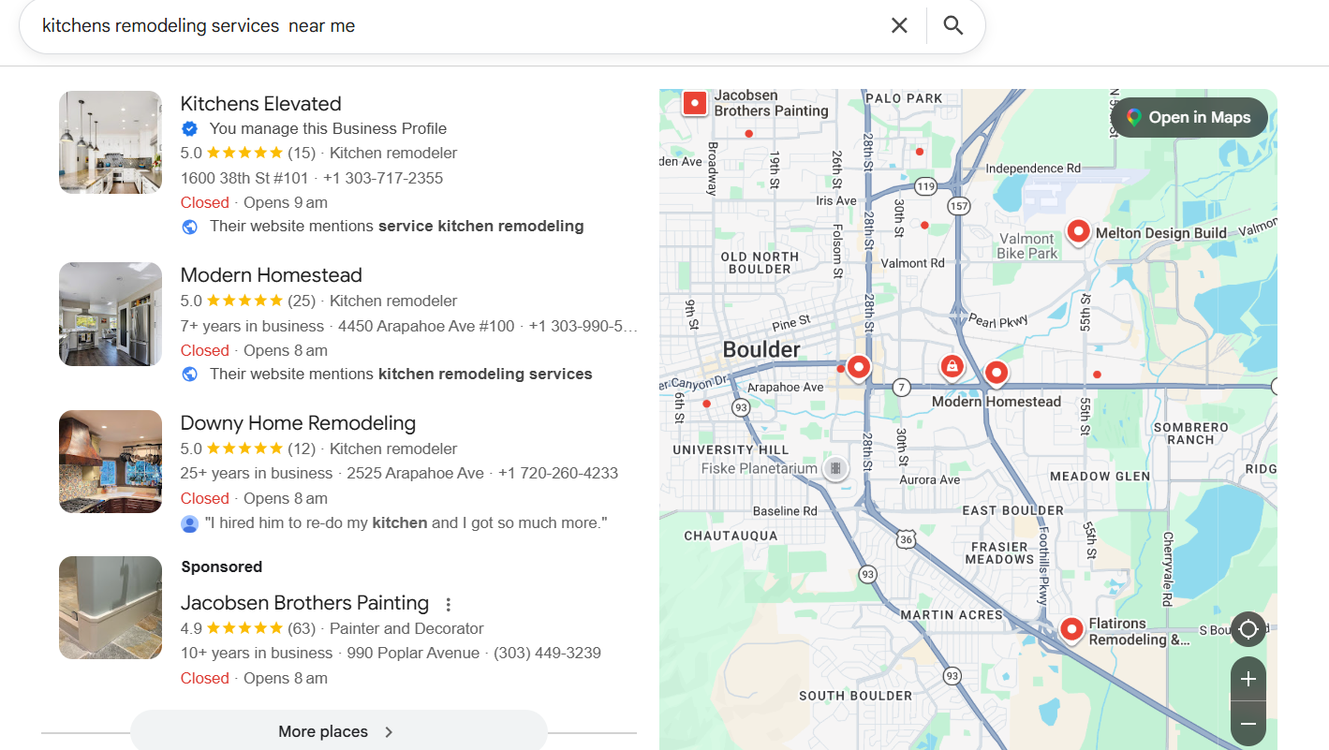Click the address '1600 38th St #101'

coord(244,178)
